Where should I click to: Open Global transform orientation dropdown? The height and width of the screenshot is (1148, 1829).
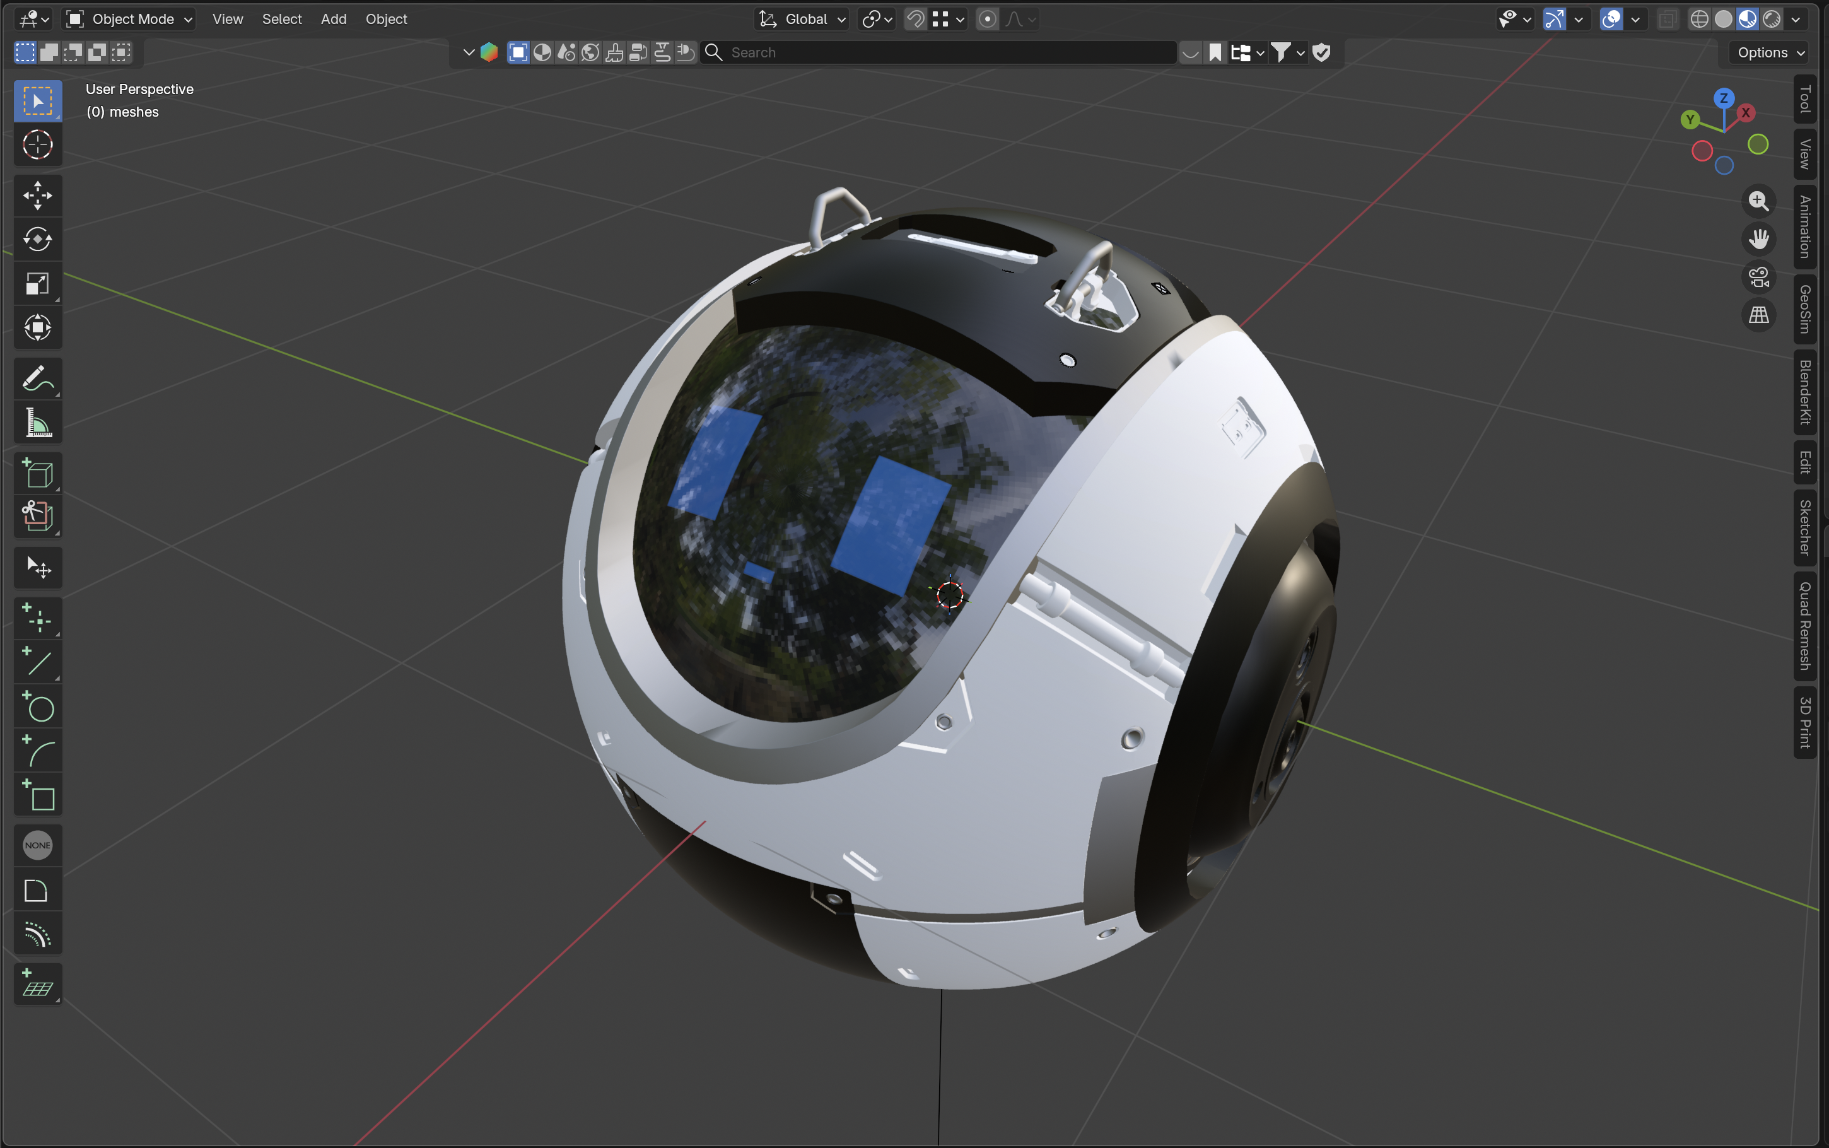coord(803,19)
